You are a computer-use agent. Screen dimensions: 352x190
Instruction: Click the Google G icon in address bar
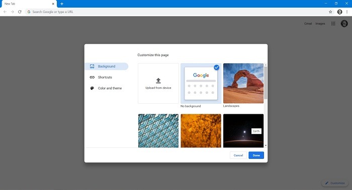[x=29, y=12]
